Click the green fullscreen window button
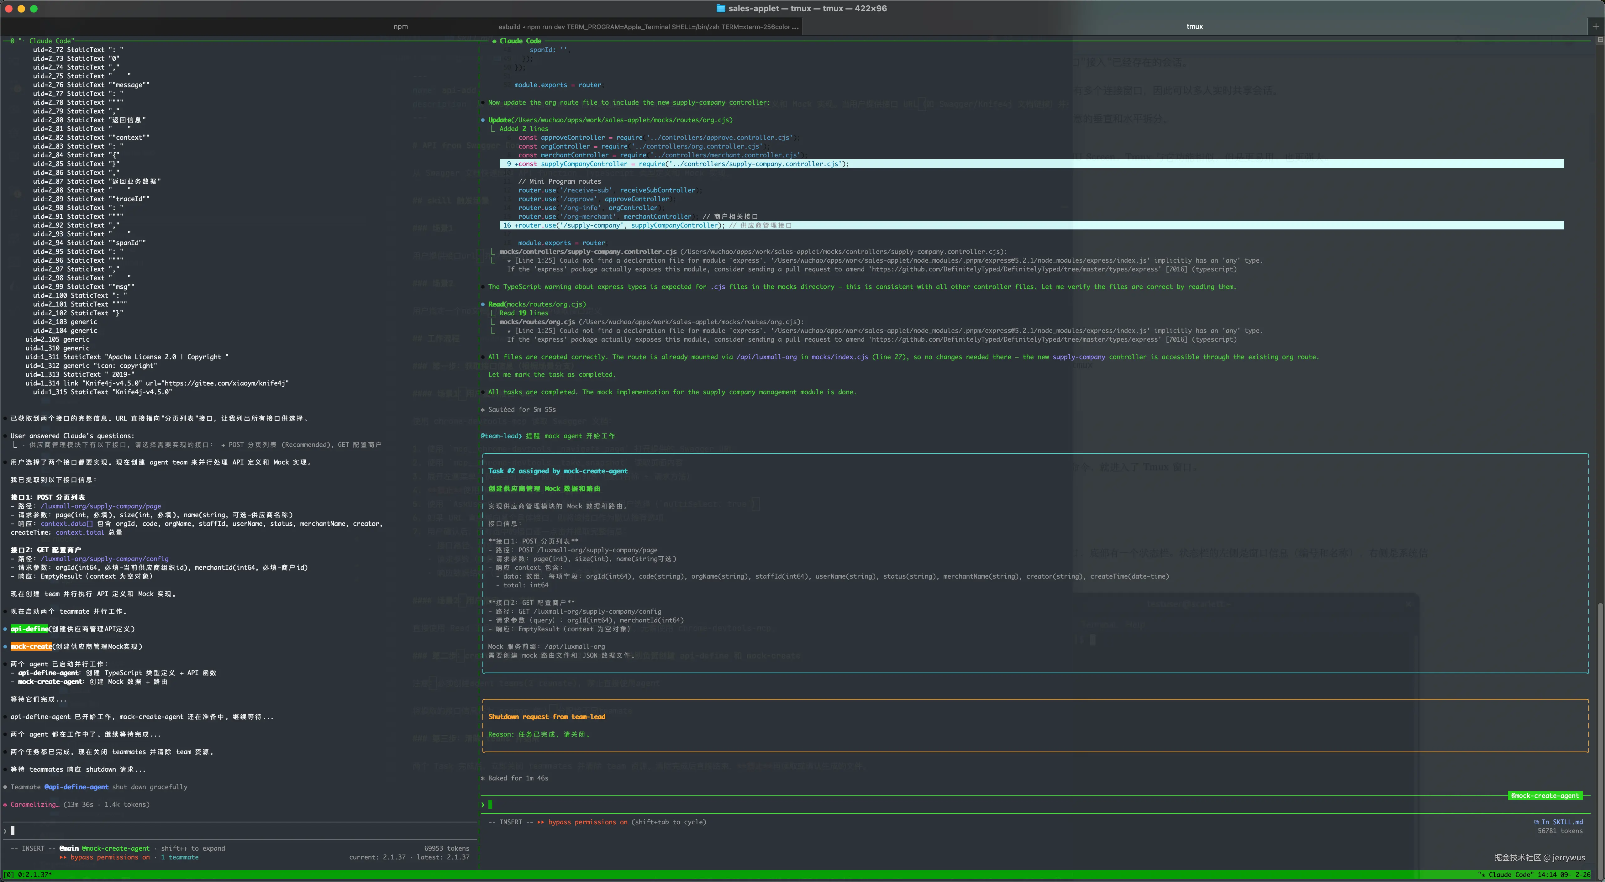The width and height of the screenshot is (1605, 882). coord(34,9)
